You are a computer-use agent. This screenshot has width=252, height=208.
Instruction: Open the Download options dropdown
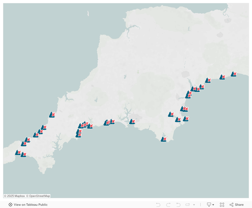pyautogui.click(x=210, y=205)
